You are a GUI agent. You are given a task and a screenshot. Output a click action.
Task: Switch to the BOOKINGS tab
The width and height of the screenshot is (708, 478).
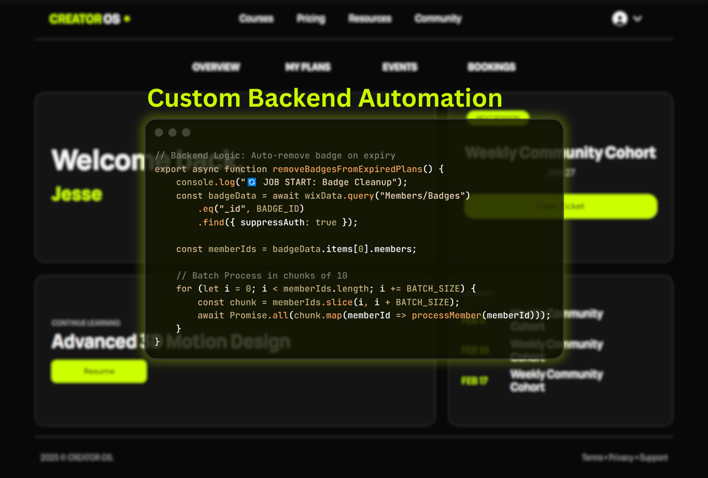point(491,67)
